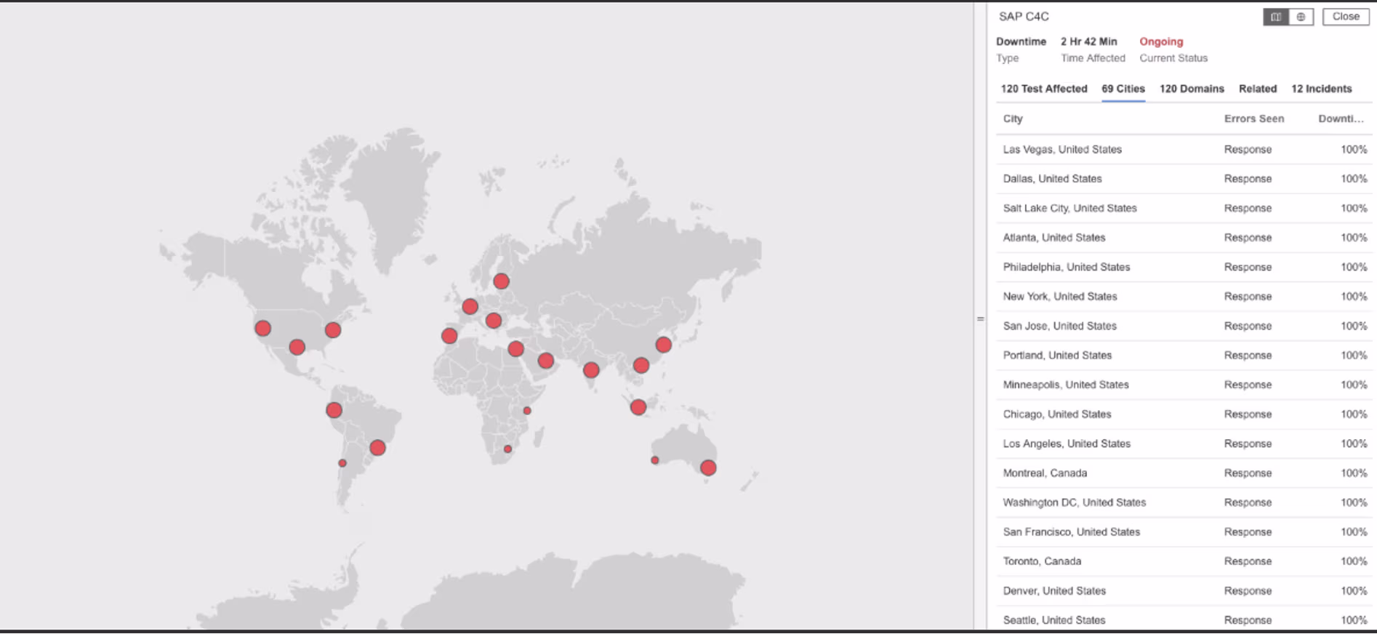Open the 12 Incidents tab

1321,89
